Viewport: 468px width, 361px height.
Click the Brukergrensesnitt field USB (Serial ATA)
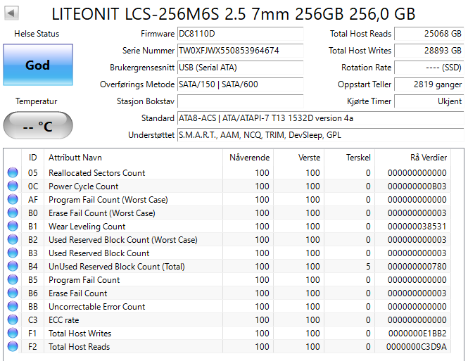tap(240, 68)
